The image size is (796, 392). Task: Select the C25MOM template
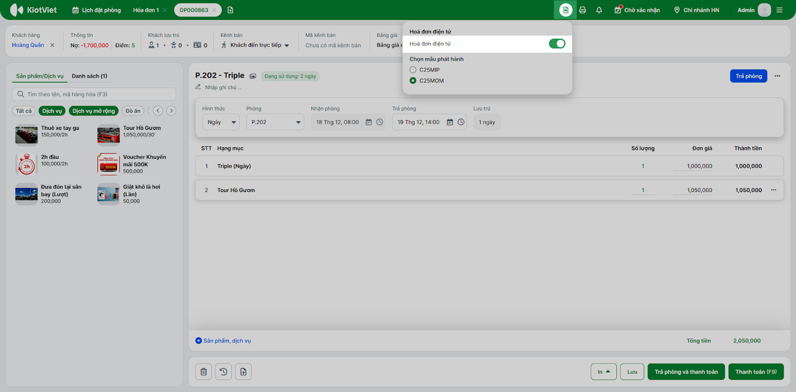[x=413, y=81]
